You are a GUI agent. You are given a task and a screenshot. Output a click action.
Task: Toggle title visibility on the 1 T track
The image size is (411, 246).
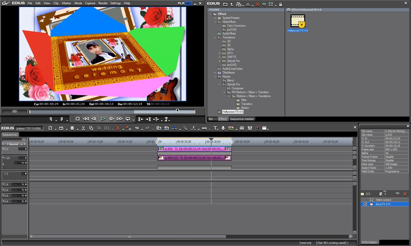click(x=26, y=174)
